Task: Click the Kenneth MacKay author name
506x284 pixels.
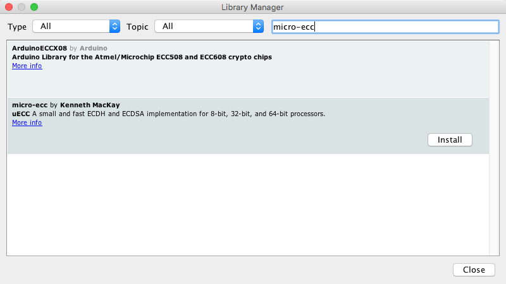Action: (89, 105)
